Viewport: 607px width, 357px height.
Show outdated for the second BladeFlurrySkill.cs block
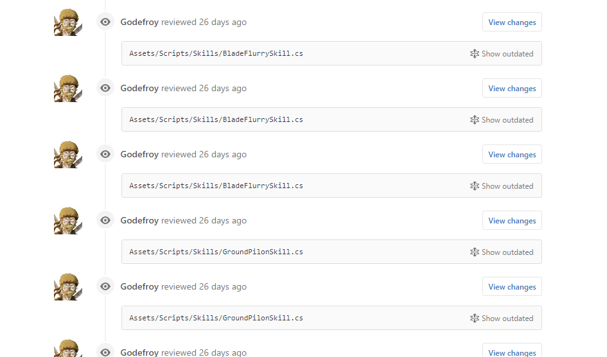pyautogui.click(x=502, y=120)
